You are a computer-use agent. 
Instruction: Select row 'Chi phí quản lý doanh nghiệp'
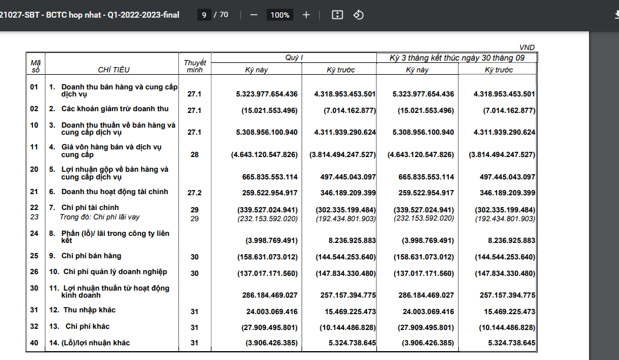pos(115,272)
